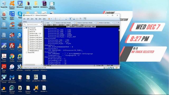Open the power options dropdown beside pause
169x95 pixels.
(x=51, y=19)
